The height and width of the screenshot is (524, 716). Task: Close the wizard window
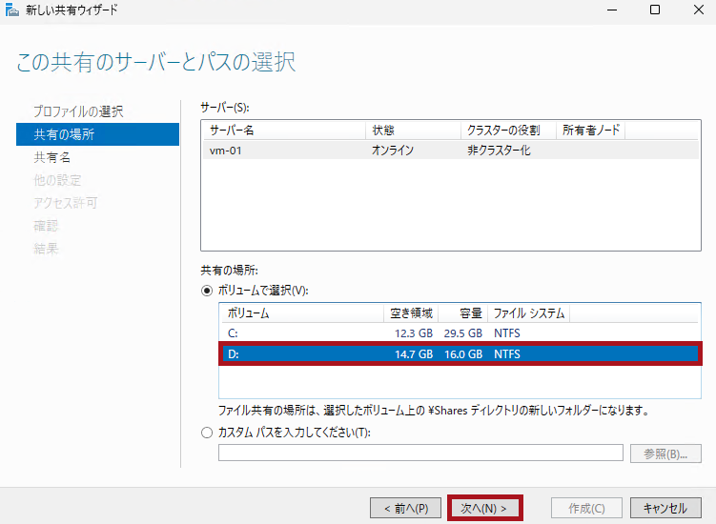[x=699, y=10]
